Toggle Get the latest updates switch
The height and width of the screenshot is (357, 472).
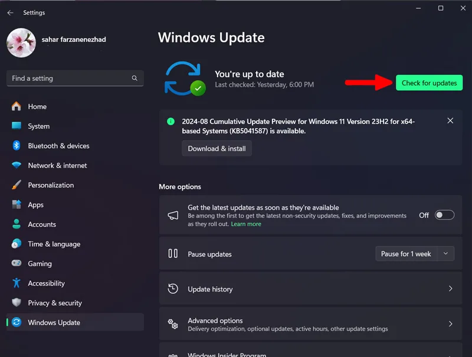tap(444, 215)
